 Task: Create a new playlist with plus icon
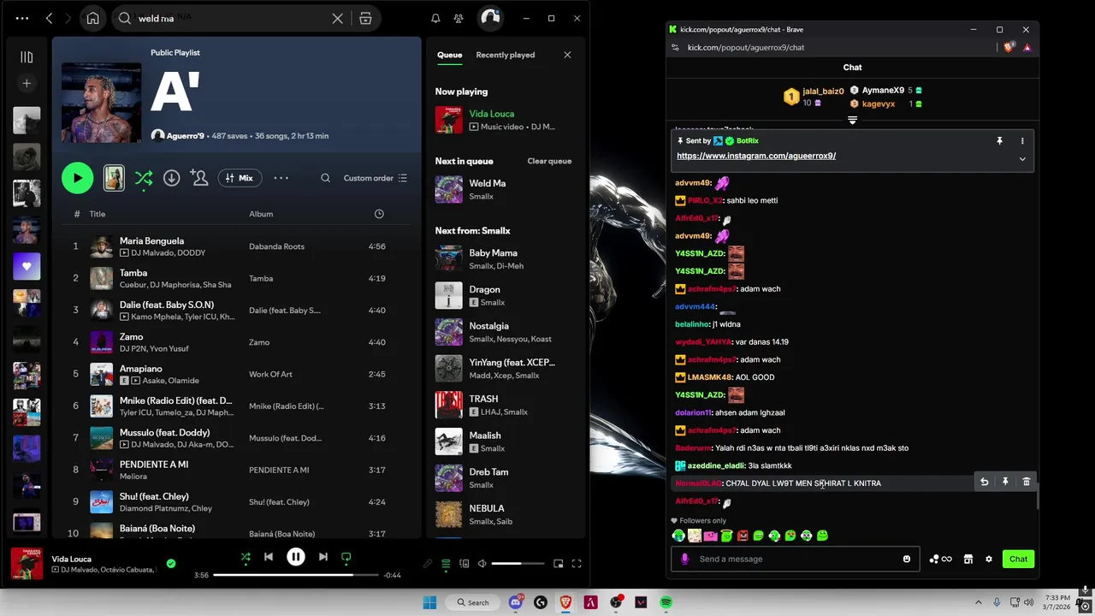coord(27,83)
